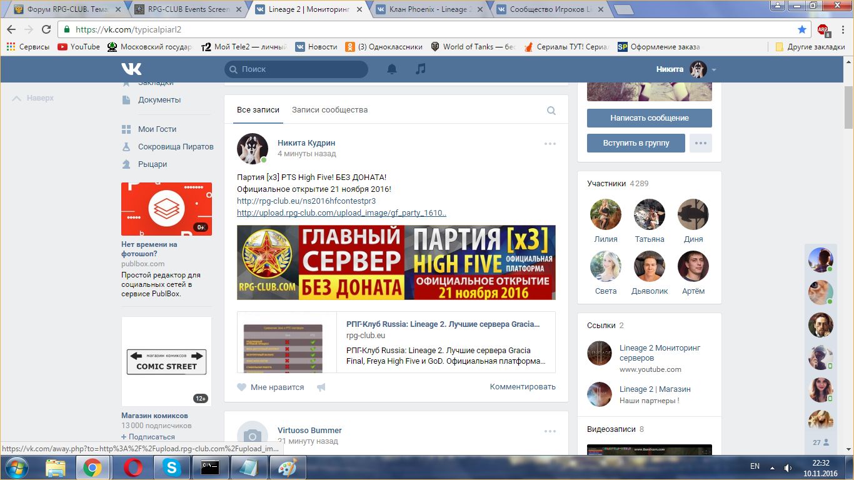Open notifications bell icon
Viewport: 854px width, 480px height.
point(392,69)
